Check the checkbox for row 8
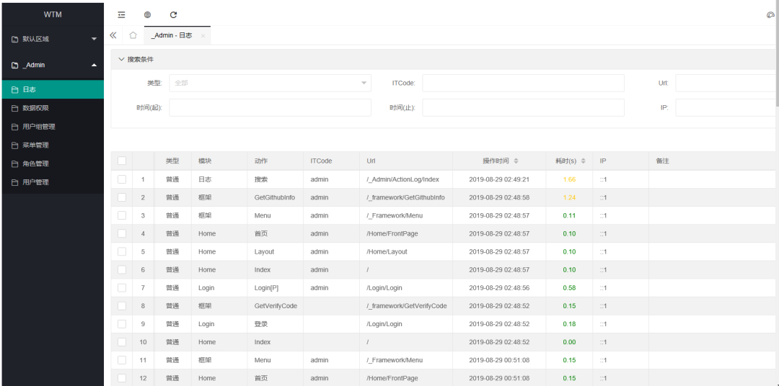 (x=122, y=305)
